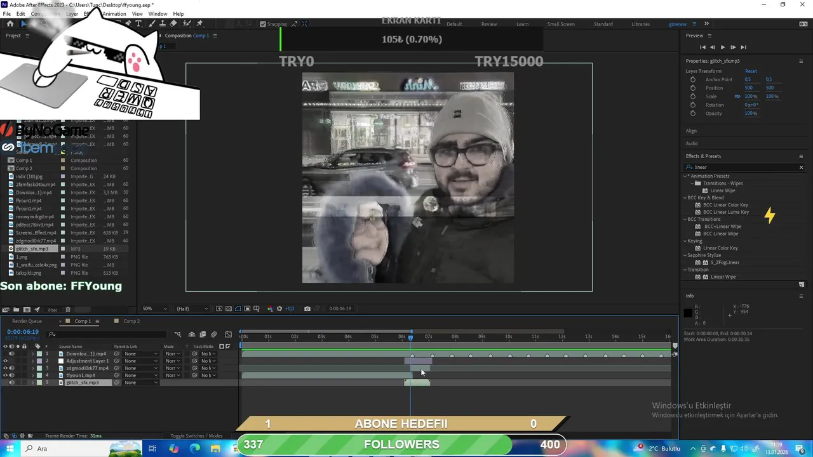Expand Adjustment Layer 1 properties
The width and height of the screenshot is (813, 457).
point(33,361)
